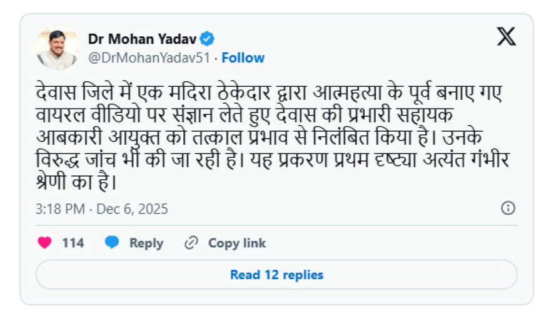
Task: Click the blue verified badge
Action: coord(208,39)
